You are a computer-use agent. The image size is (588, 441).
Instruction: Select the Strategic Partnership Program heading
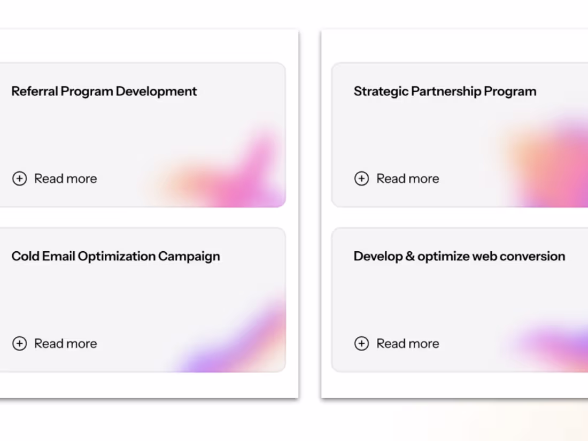[x=445, y=91]
